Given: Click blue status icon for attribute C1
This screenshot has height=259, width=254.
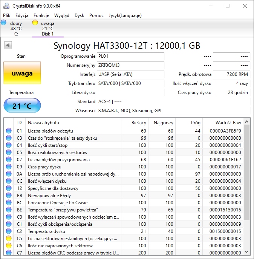Looking at the screenshot, I should [9, 224].
